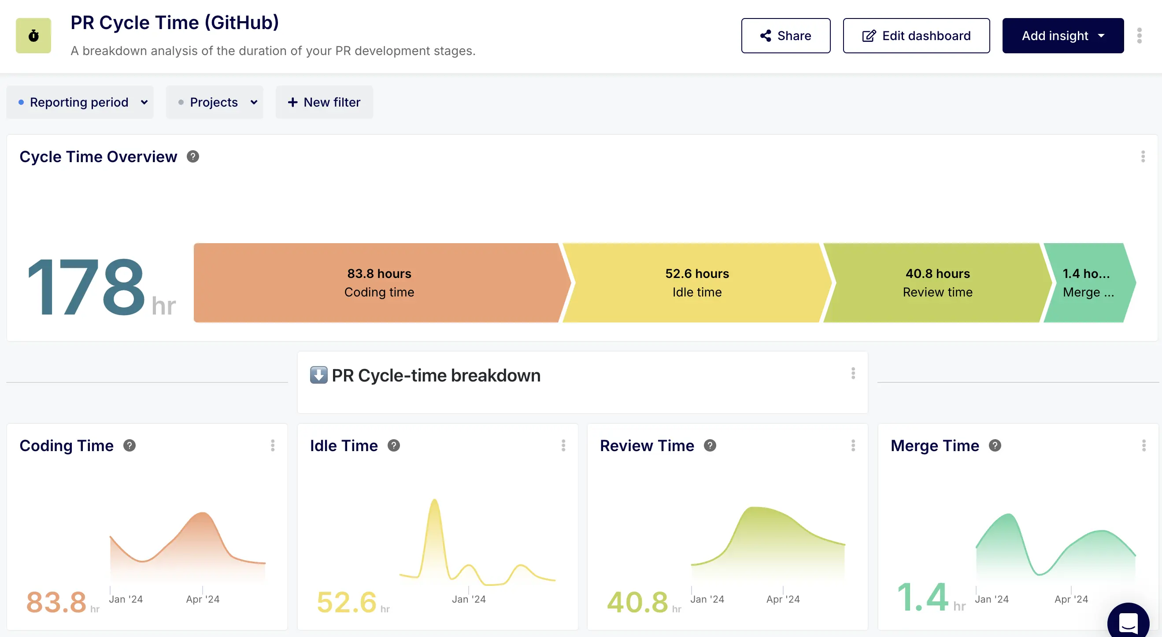Click the orange Coding time funnel segment
This screenshot has width=1162, height=637.
379,283
